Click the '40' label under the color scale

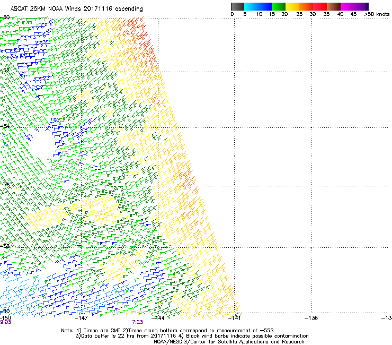click(x=340, y=14)
